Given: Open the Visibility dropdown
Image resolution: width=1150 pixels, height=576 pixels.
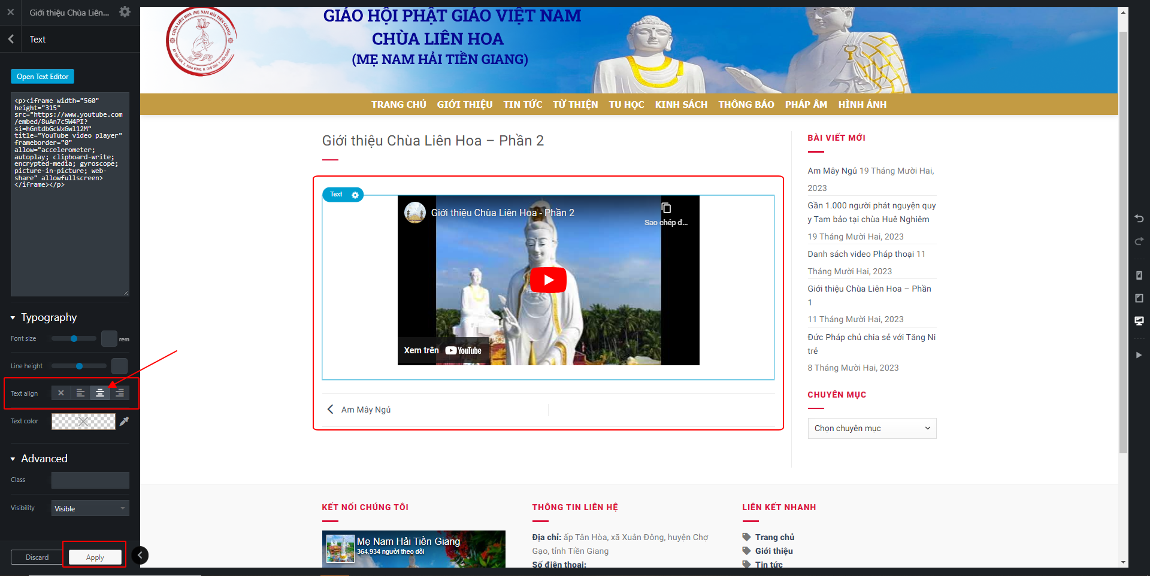Looking at the screenshot, I should (x=90, y=508).
